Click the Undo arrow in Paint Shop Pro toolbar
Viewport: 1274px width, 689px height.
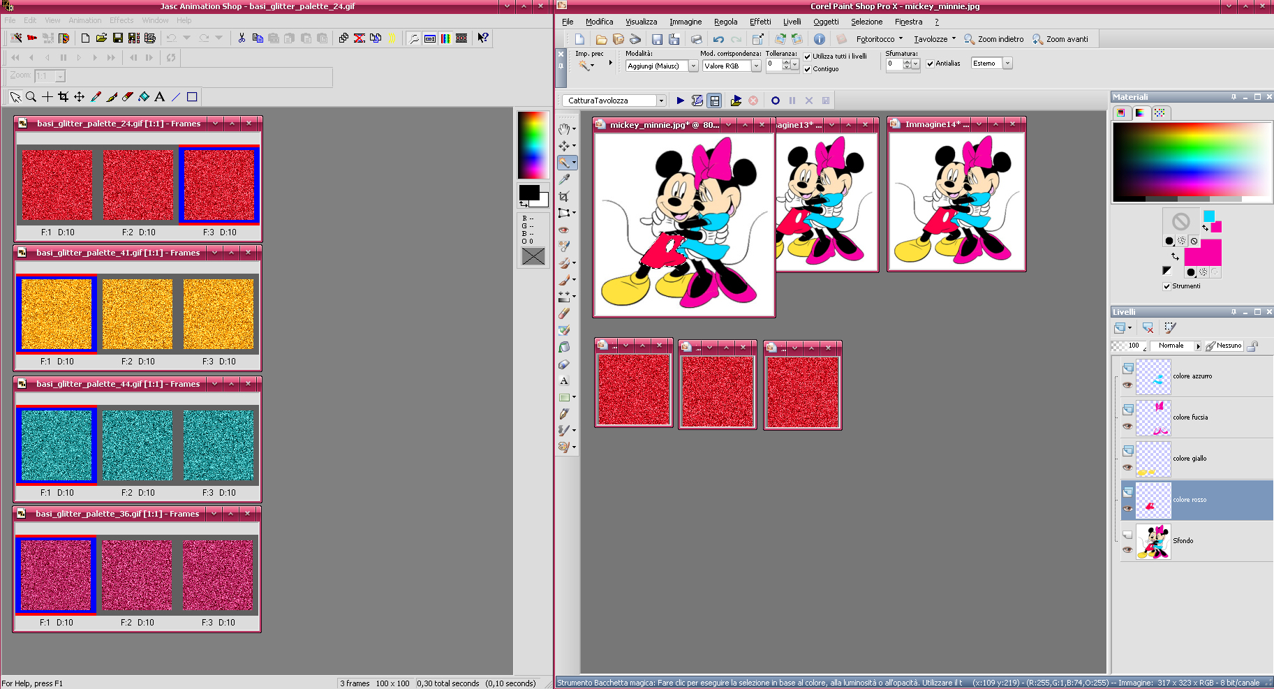coord(718,39)
